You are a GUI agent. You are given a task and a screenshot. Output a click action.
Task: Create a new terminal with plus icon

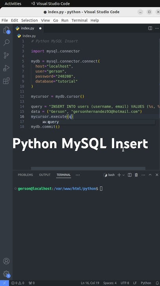tap(119, 175)
